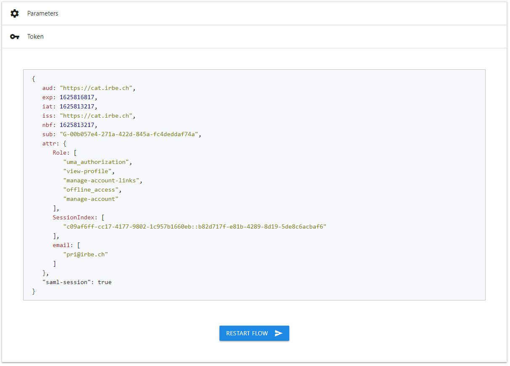The image size is (510, 366).
Task: Expand the Token panel header
Action: click(x=254, y=37)
